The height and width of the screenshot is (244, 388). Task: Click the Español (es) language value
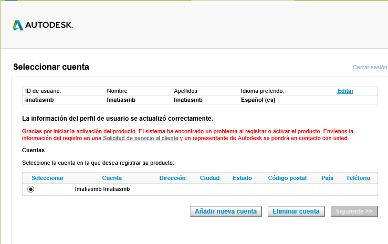(258, 100)
